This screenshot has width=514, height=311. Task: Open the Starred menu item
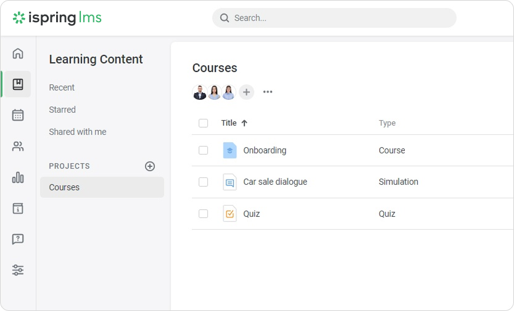(62, 110)
